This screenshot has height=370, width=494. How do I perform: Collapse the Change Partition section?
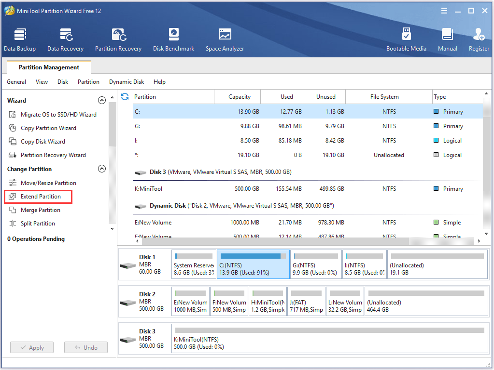[x=102, y=169]
